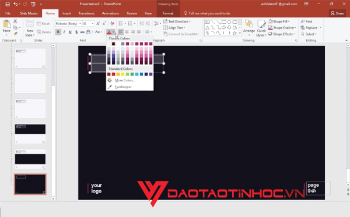
Task: Click the Decrease List Level indent icon
Action: click(142, 23)
